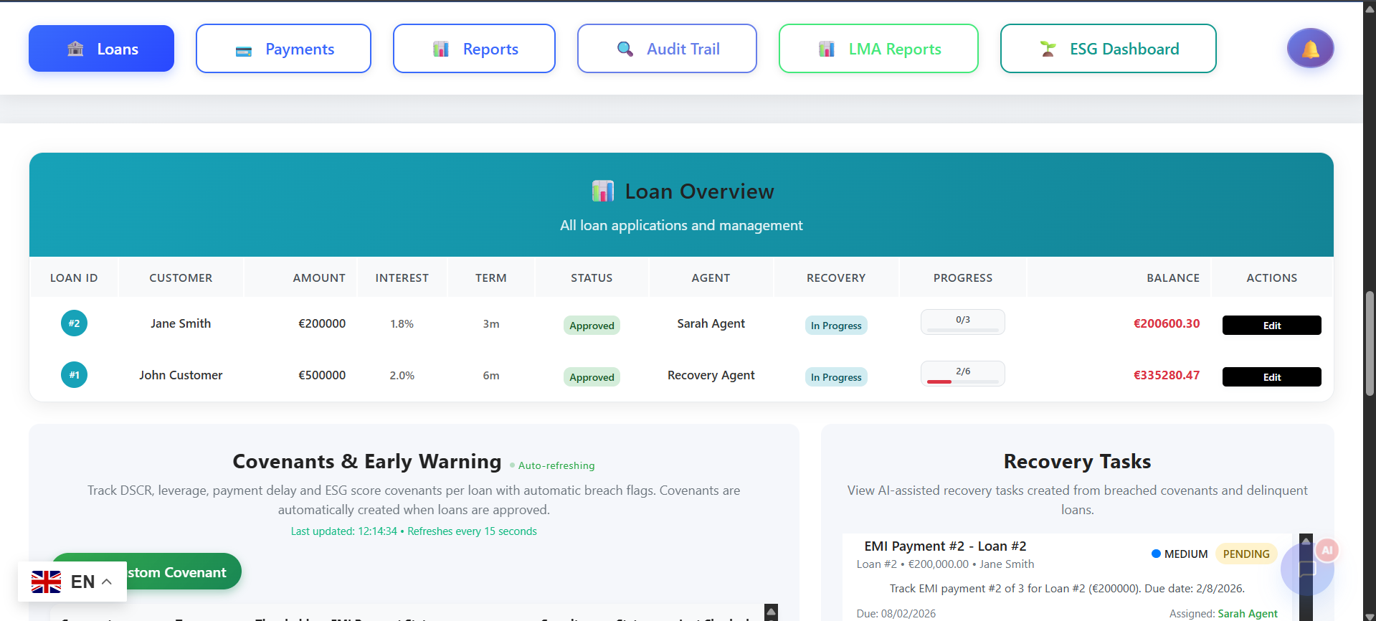Click the Loan Overview chart icon
1376x621 pixels.
[602, 191]
